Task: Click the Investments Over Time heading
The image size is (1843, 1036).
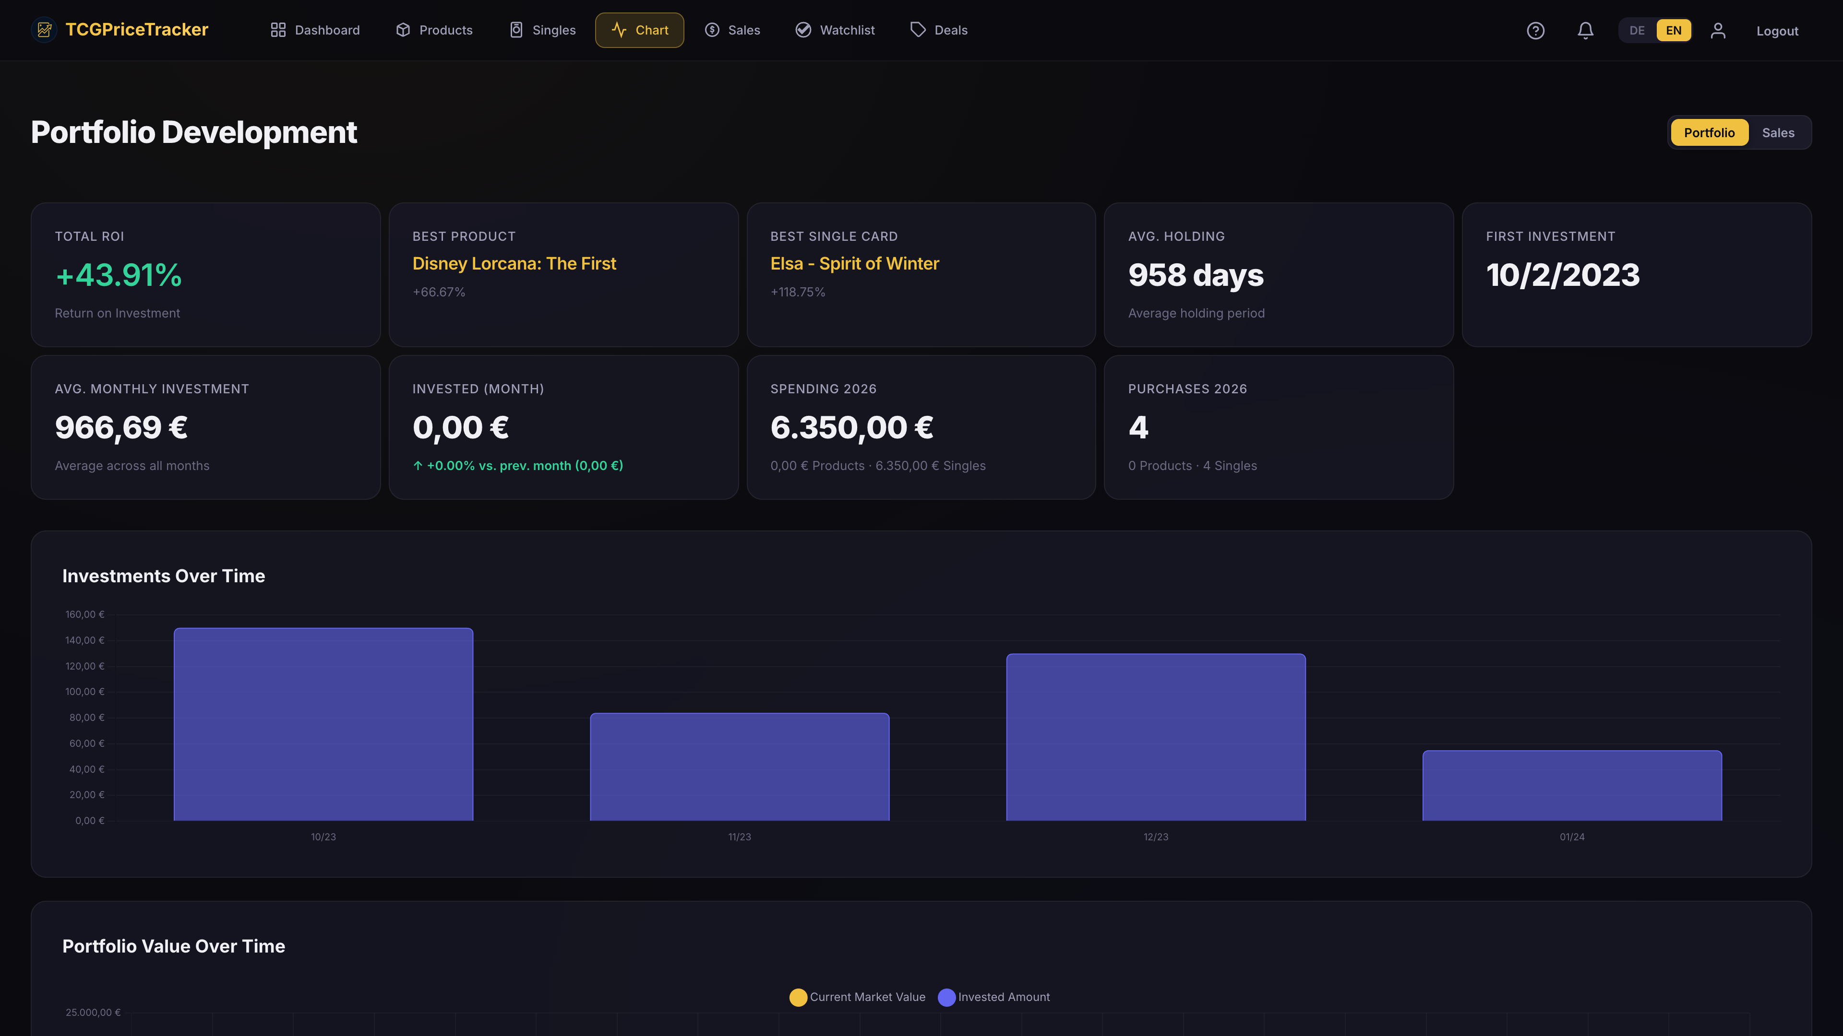Action: click(x=164, y=576)
